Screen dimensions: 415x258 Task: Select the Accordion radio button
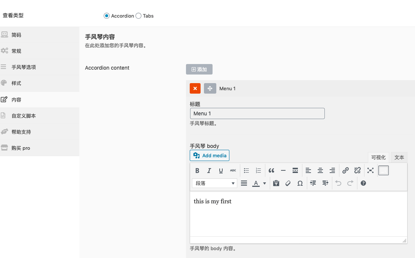[x=107, y=16]
